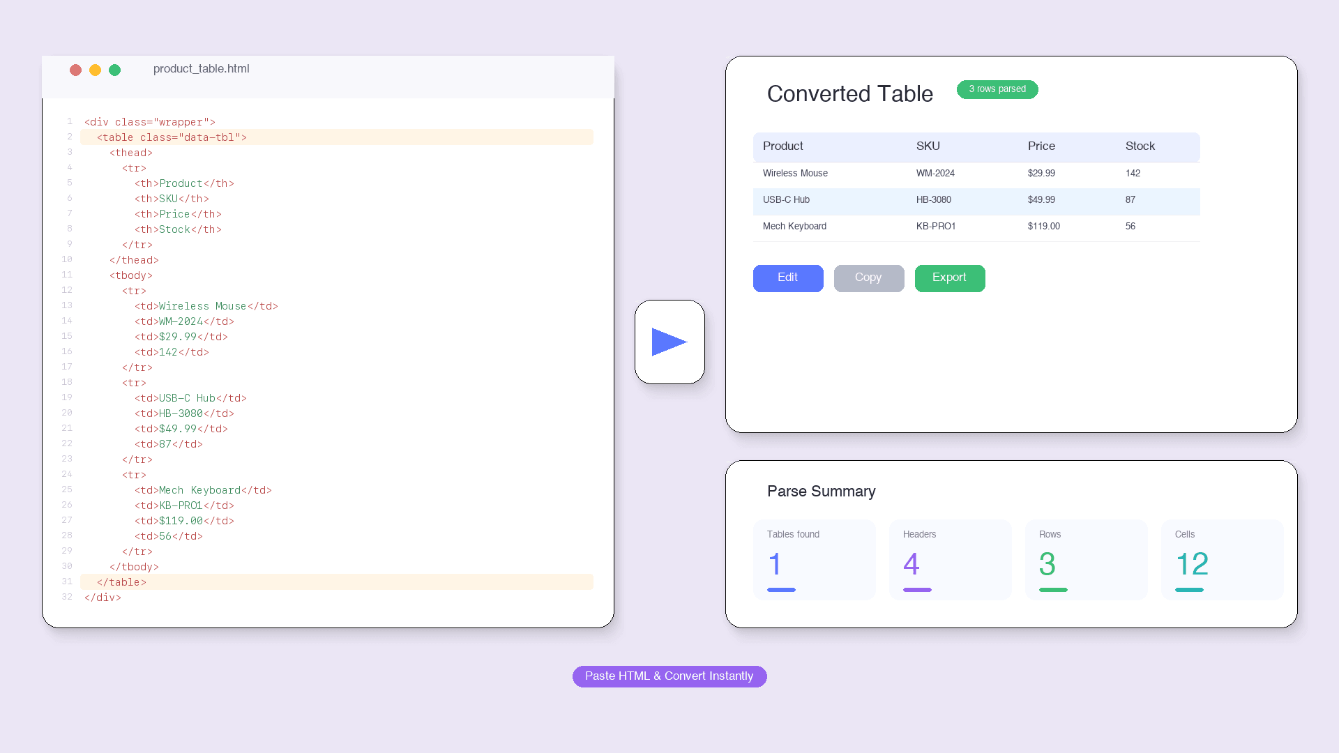Select the Mech Keyboard product cell
The height and width of the screenshot is (753, 1339).
794,227
